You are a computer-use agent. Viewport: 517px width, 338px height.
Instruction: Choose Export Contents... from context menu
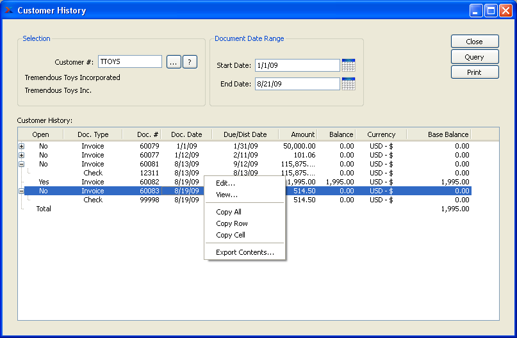click(x=245, y=252)
